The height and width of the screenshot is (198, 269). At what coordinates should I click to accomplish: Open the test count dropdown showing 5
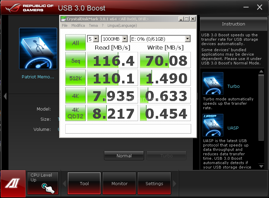pos(93,39)
